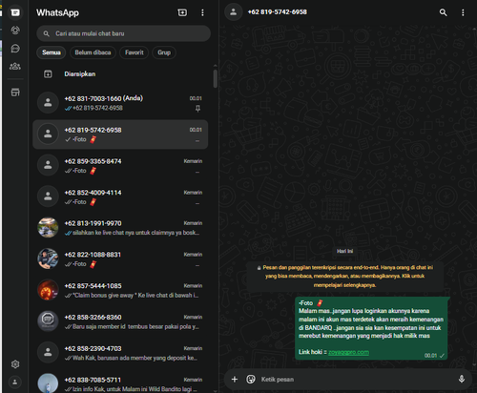Open chat with +62 857-5444-1085

[x=120, y=290]
